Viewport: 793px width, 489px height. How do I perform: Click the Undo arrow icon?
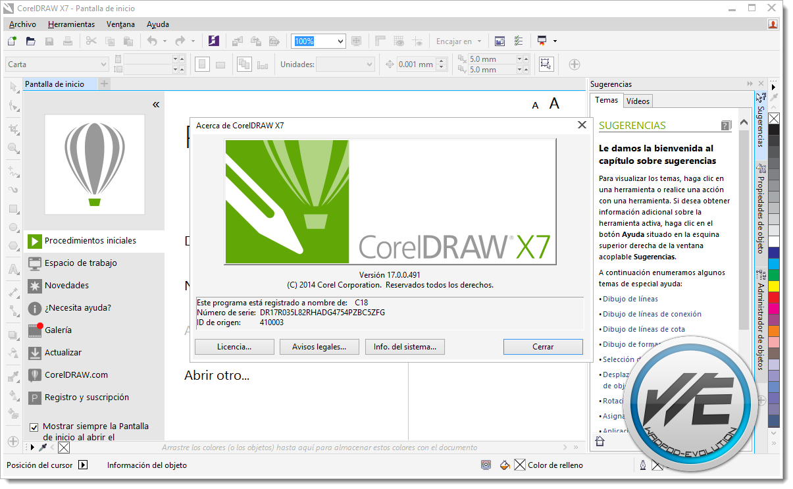(152, 41)
